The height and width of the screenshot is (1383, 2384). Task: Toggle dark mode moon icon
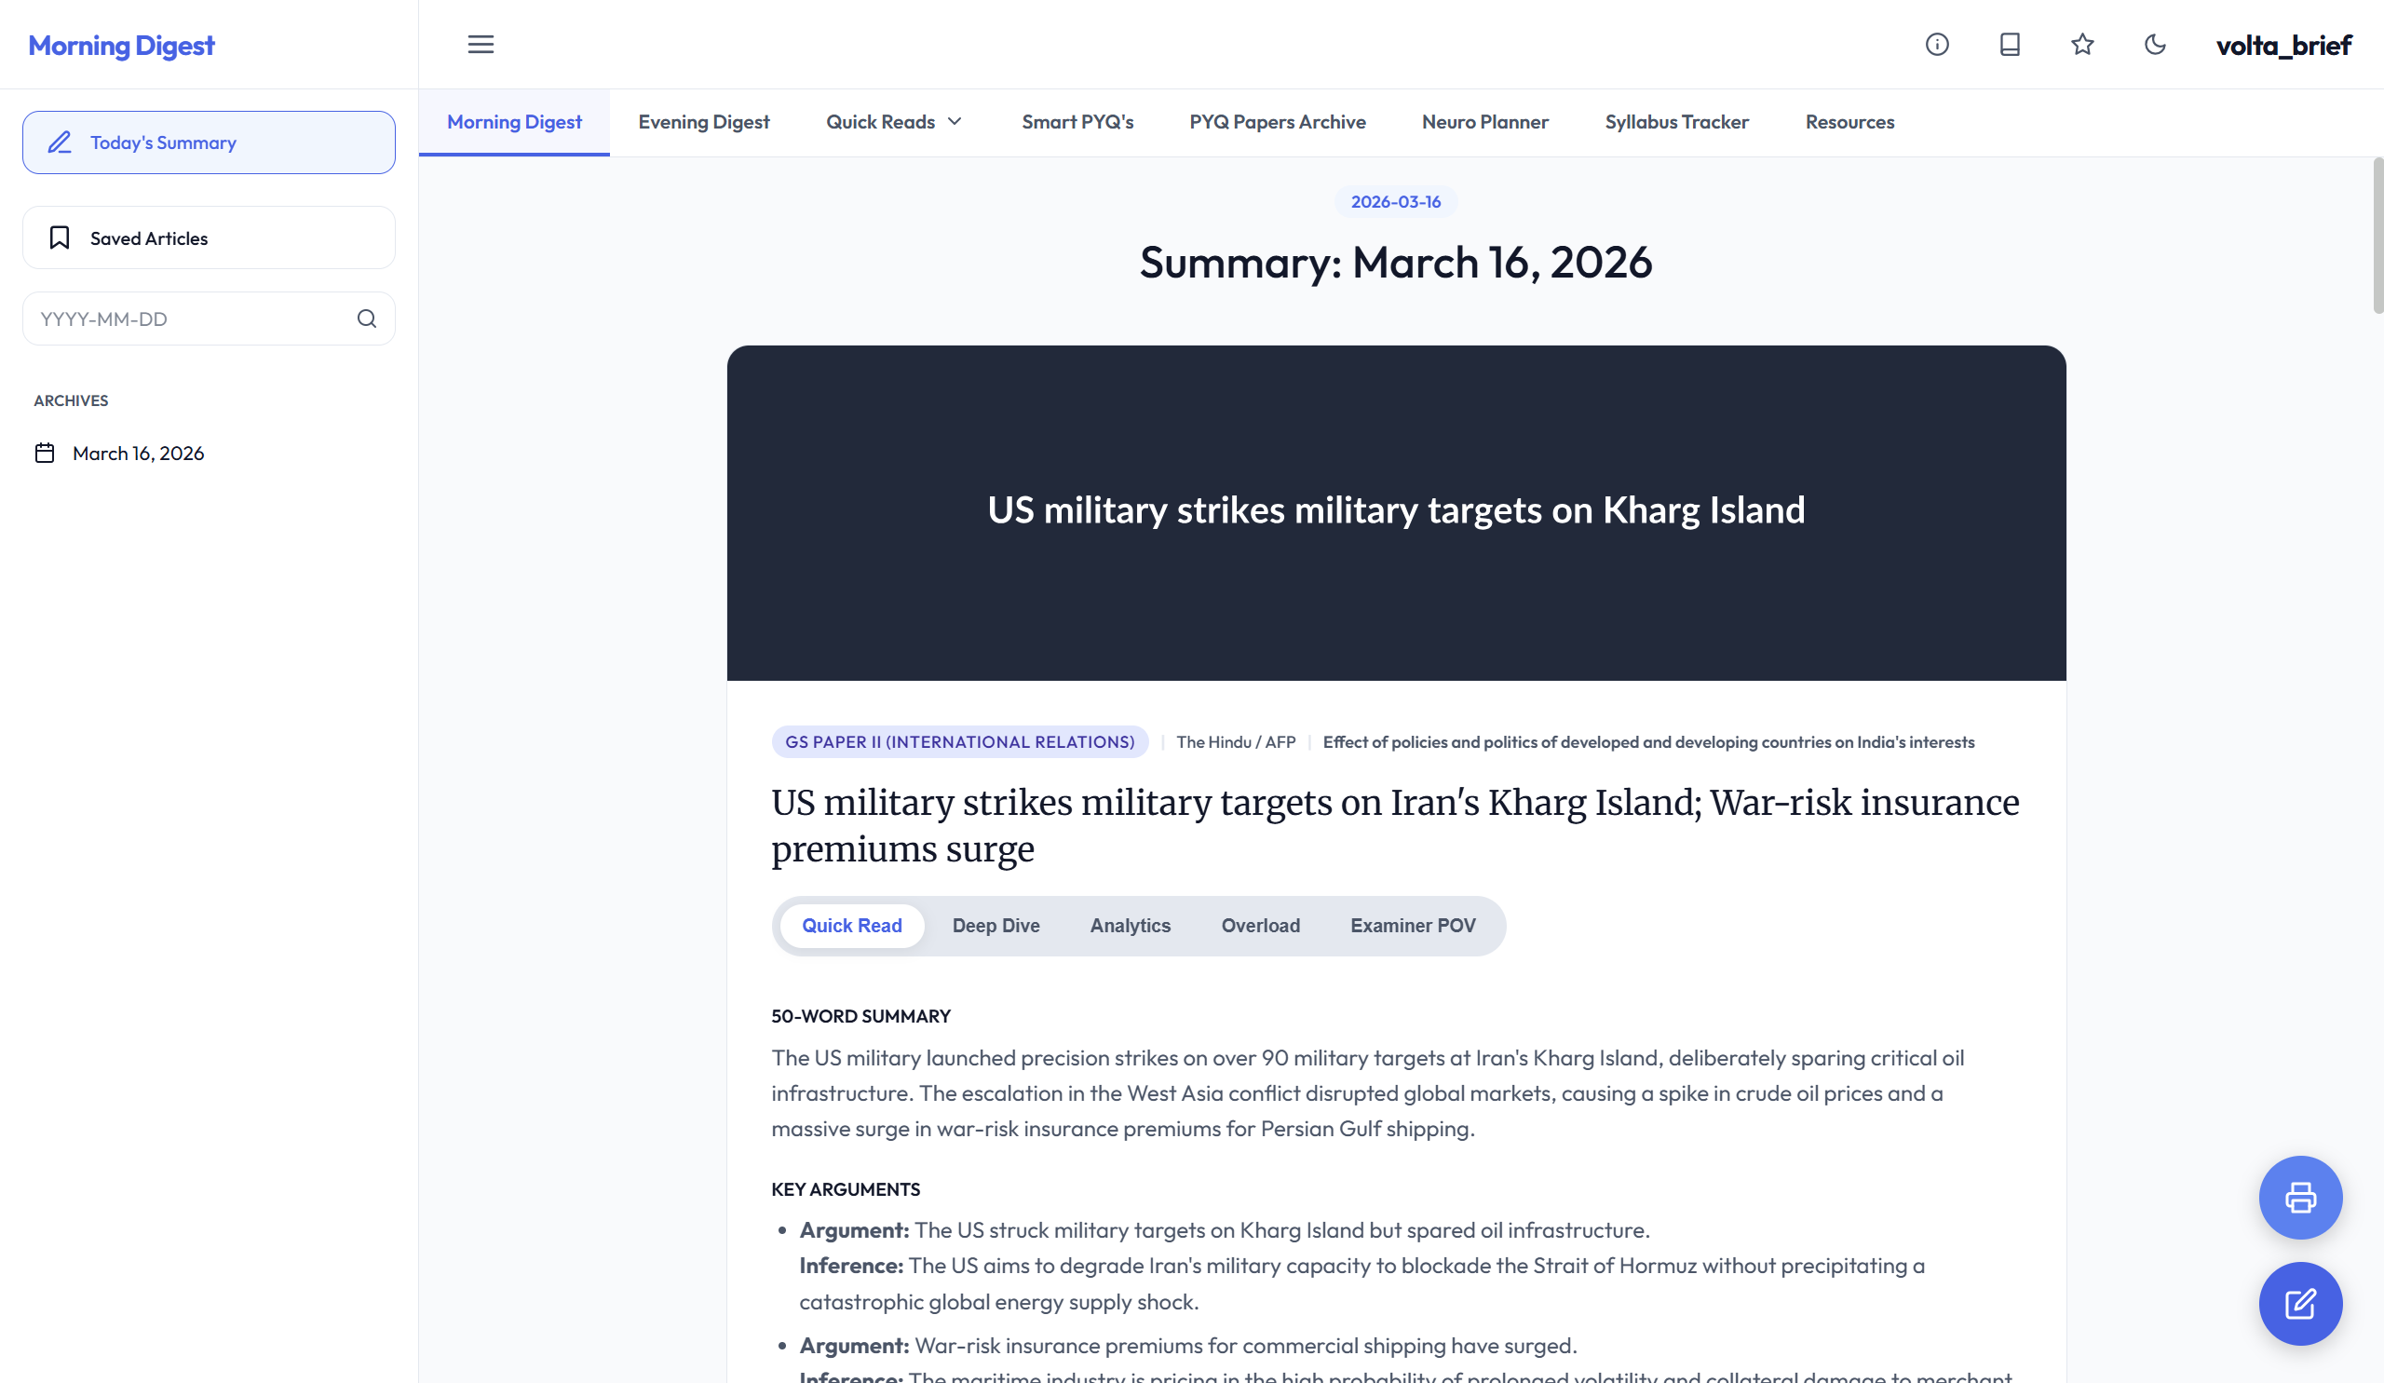point(2155,45)
